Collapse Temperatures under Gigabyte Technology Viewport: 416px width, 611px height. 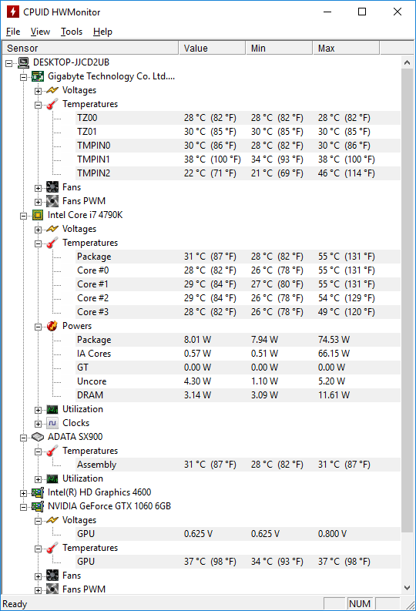pos(38,105)
